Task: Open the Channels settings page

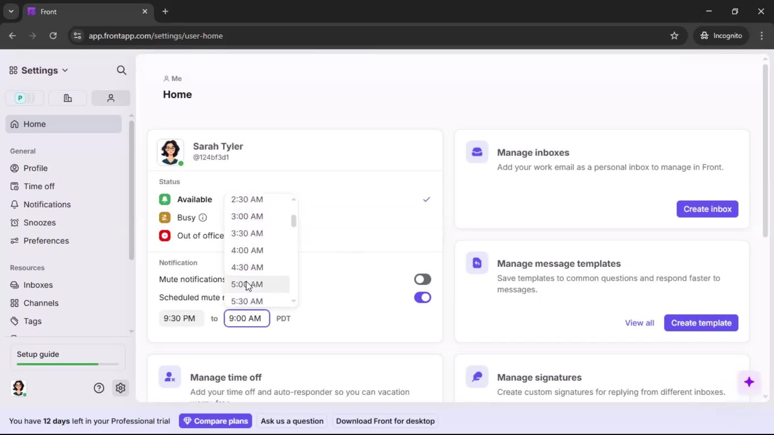Action: (x=41, y=303)
